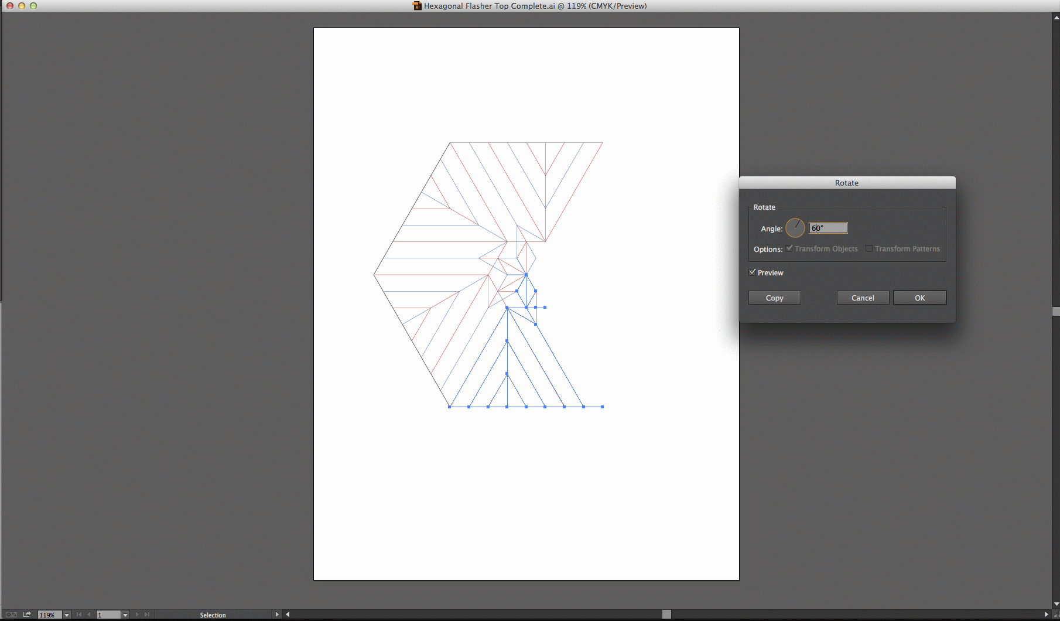Confirm rotation by clicking OK
The width and height of the screenshot is (1060, 621).
[919, 298]
